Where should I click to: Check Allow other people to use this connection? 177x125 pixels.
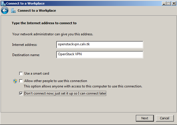(21, 81)
